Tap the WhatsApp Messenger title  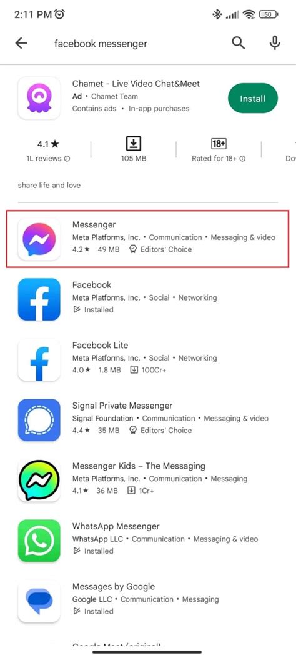[x=116, y=526]
